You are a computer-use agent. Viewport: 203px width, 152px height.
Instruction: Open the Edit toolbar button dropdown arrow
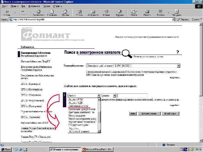tap(168, 13)
